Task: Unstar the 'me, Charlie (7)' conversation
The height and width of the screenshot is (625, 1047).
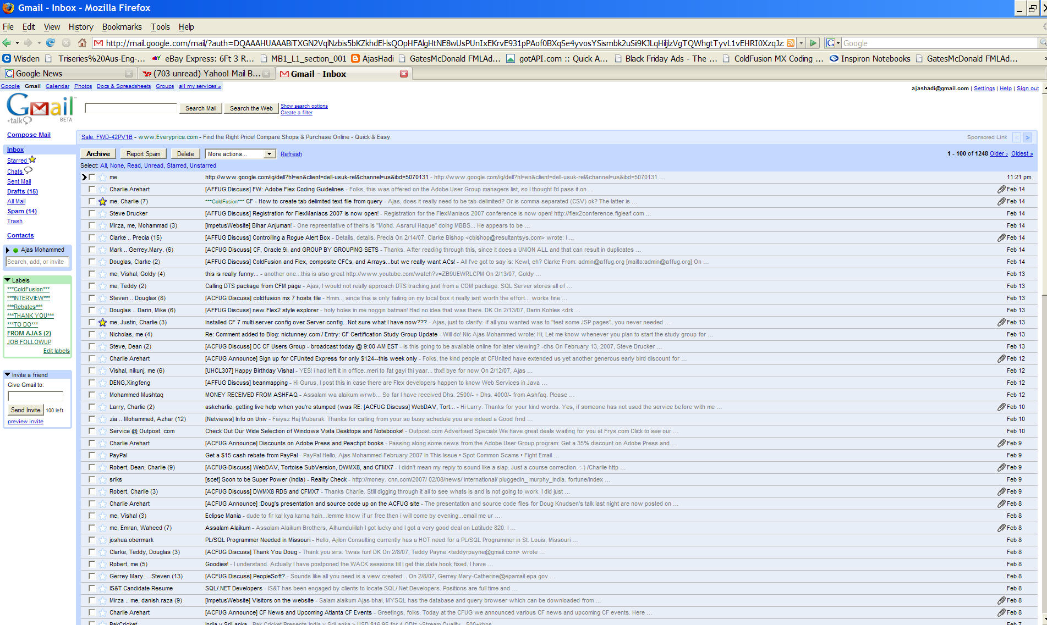Action: (102, 201)
